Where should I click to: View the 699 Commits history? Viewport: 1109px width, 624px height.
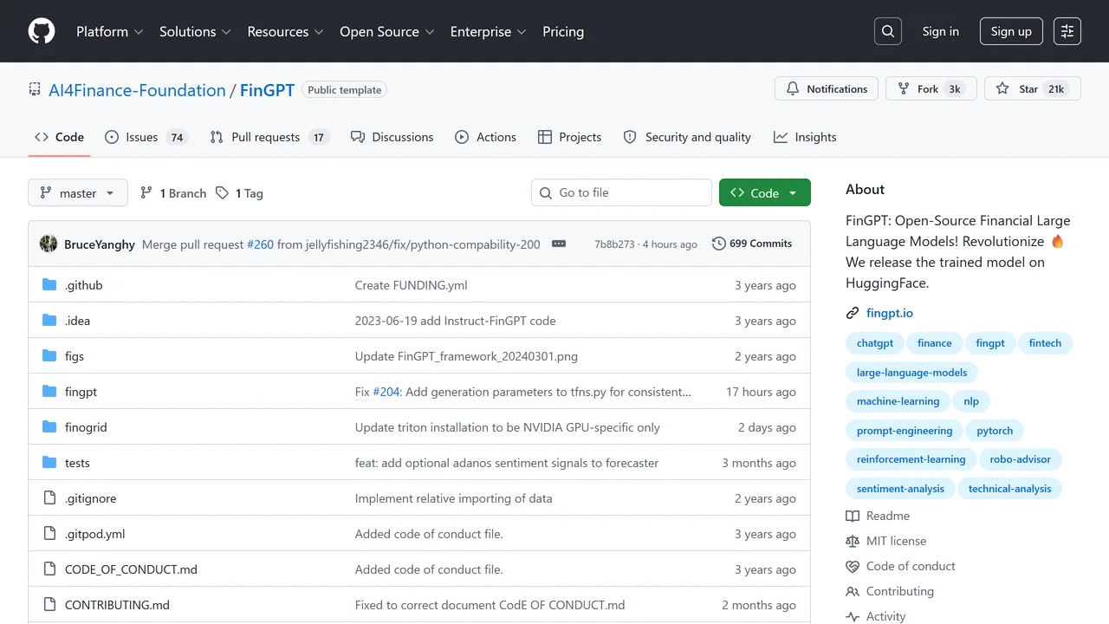coord(752,244)
